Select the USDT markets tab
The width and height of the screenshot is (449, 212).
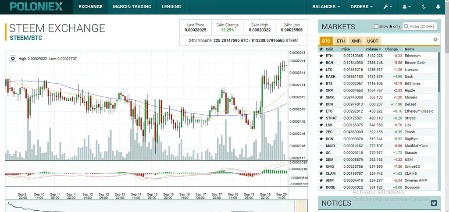tap(373, 41)
